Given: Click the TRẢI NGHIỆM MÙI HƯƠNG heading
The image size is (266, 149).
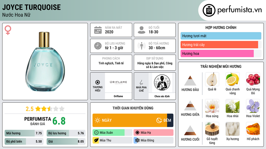Looking at the screenshot, I should click(x=221, y=66).
